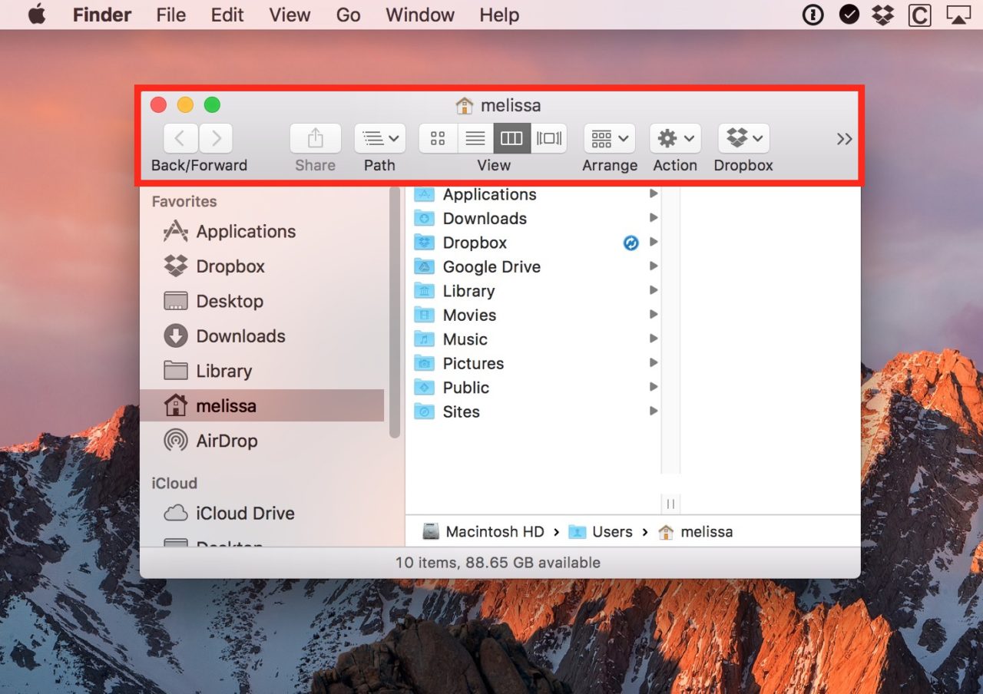Open the Action gear dropdown
Viewport: 983px width, 694px height.
click(675, 138)
